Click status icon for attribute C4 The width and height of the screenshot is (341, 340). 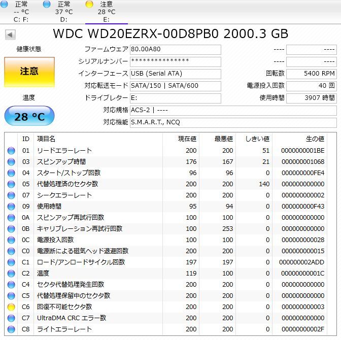(x=11, y=285)
